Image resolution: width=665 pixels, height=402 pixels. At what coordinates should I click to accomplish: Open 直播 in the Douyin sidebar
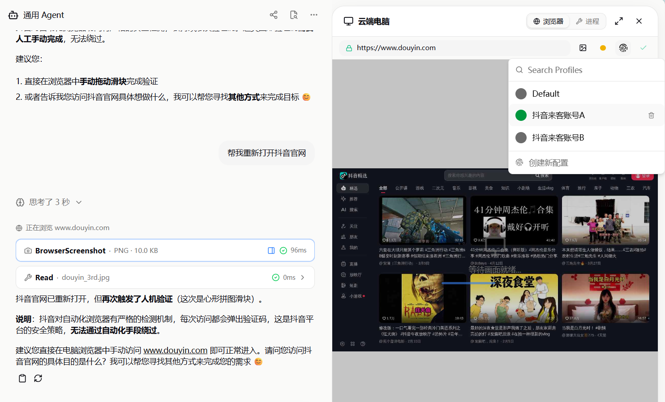(349, 264)
